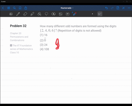The width and height of the screenshot is (132, 106).
Task: Redo the last action
Action: tap(112, 8)
